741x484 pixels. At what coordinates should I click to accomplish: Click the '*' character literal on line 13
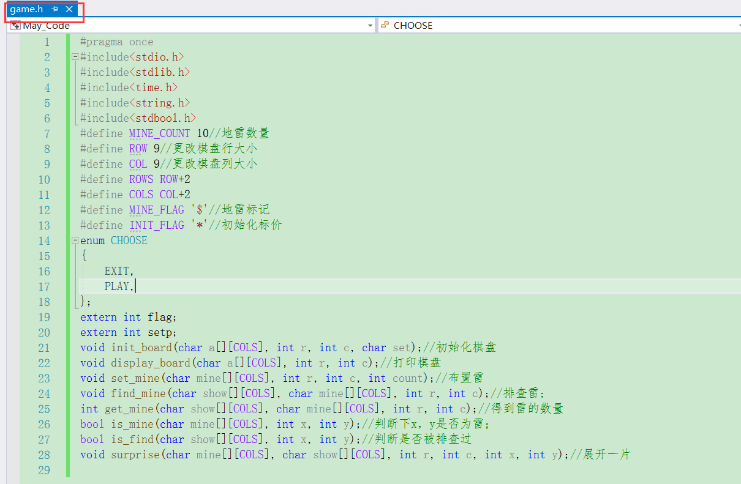[200, 225]
